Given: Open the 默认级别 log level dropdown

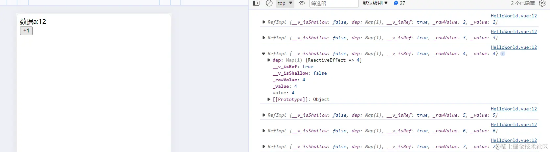Looking at the screenshot, I should (375, 3).
